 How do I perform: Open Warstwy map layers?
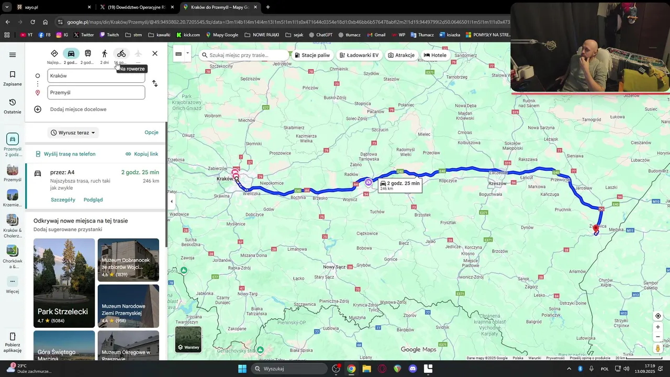click(188, 339)
